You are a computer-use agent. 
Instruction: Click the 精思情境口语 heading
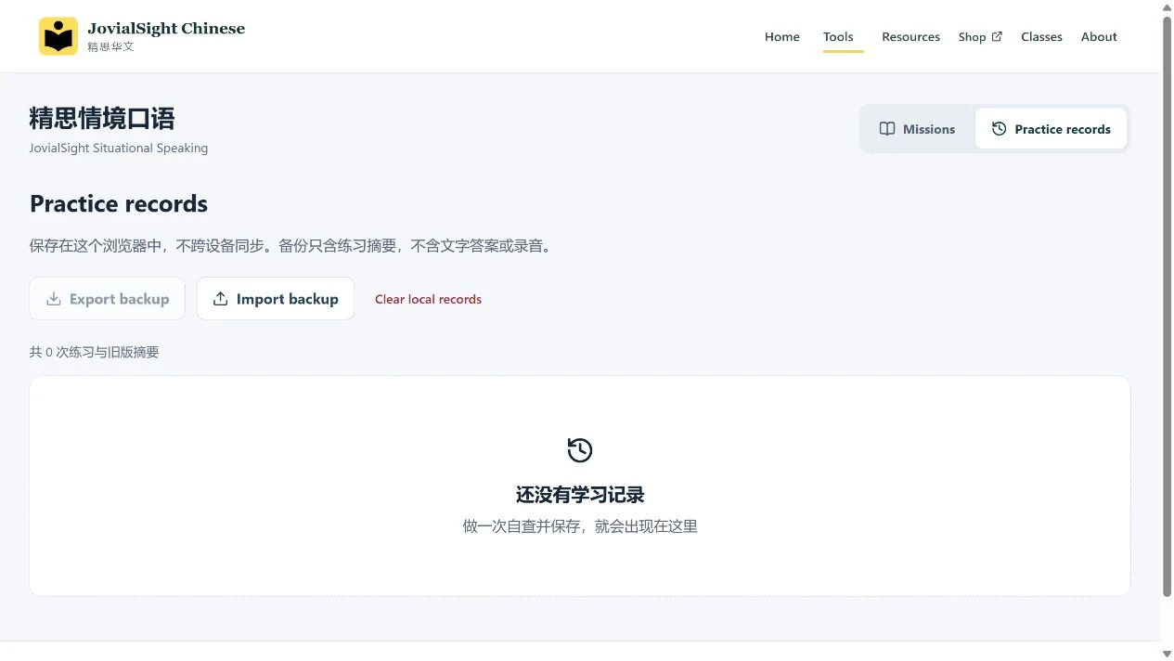click(102, 119)
